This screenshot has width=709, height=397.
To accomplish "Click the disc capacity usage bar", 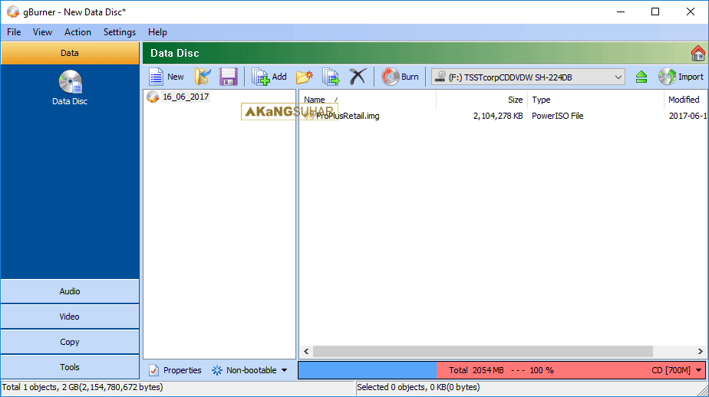I will [502, 370].
